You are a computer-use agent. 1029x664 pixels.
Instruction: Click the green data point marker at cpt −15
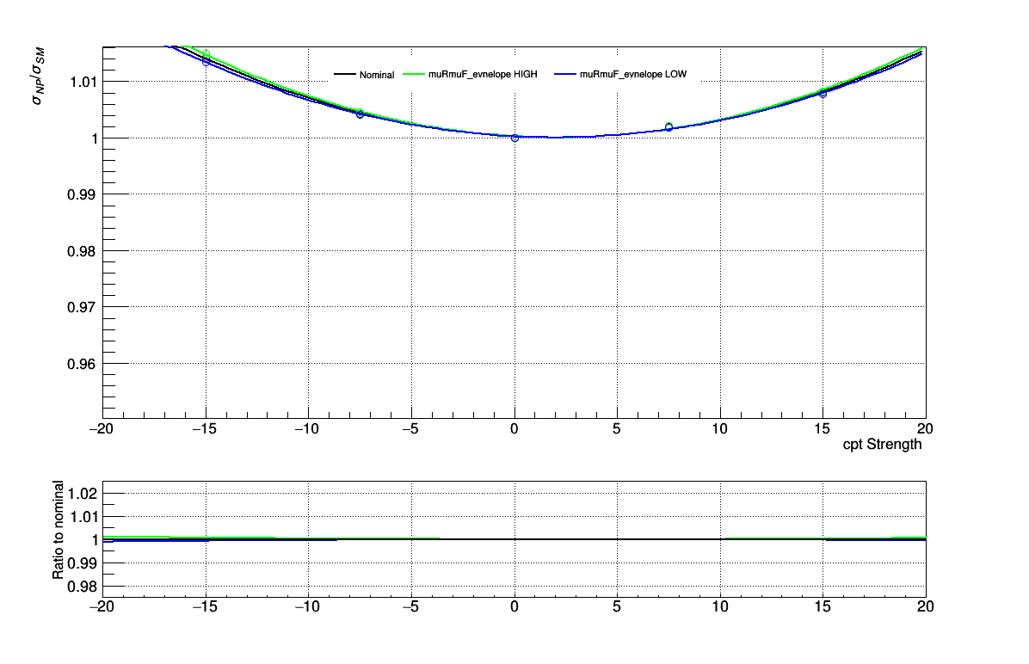click(x=206, y=54)
